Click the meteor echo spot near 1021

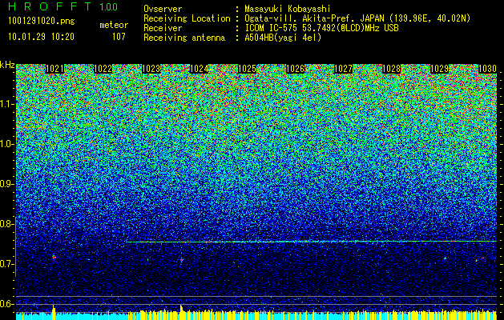tap(54, 257)
